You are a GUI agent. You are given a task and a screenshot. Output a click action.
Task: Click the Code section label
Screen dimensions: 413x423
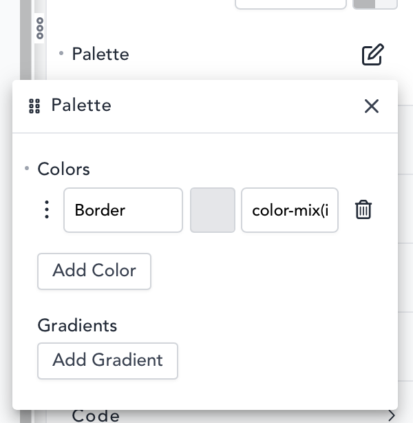pos(96,415)
